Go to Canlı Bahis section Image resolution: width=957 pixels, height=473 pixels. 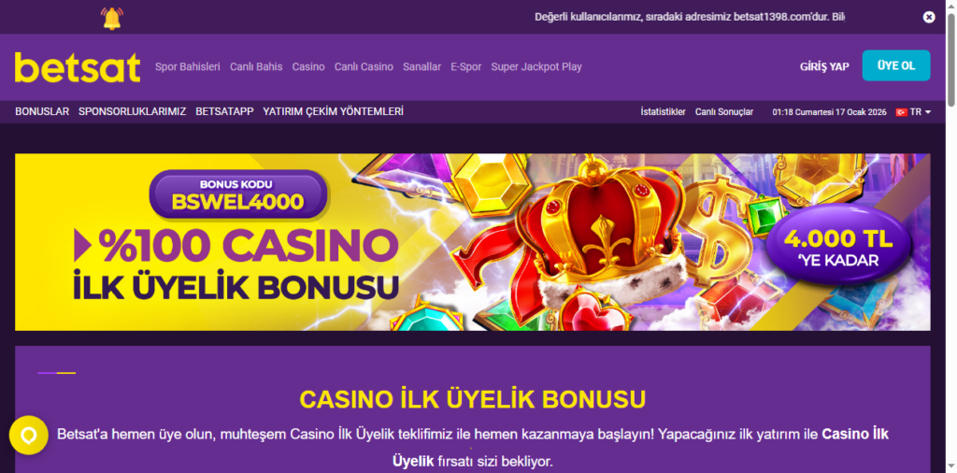(256, 67)
